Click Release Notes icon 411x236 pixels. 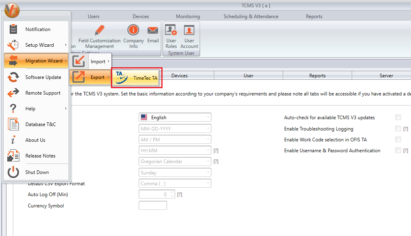[x=13, y=155]
